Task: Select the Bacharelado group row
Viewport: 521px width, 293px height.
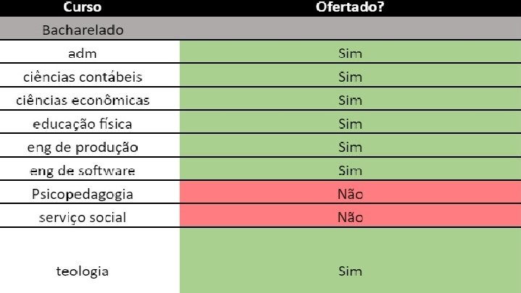Action: coord(261,28)
